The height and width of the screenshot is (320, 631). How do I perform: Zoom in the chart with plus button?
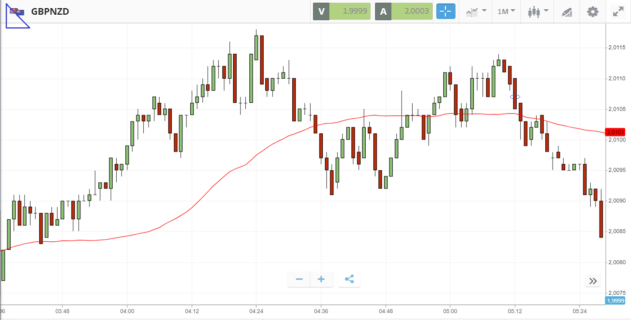point(321,279)
